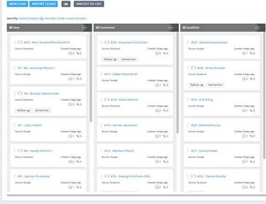Switch to list view

click(x=89, y=4)
